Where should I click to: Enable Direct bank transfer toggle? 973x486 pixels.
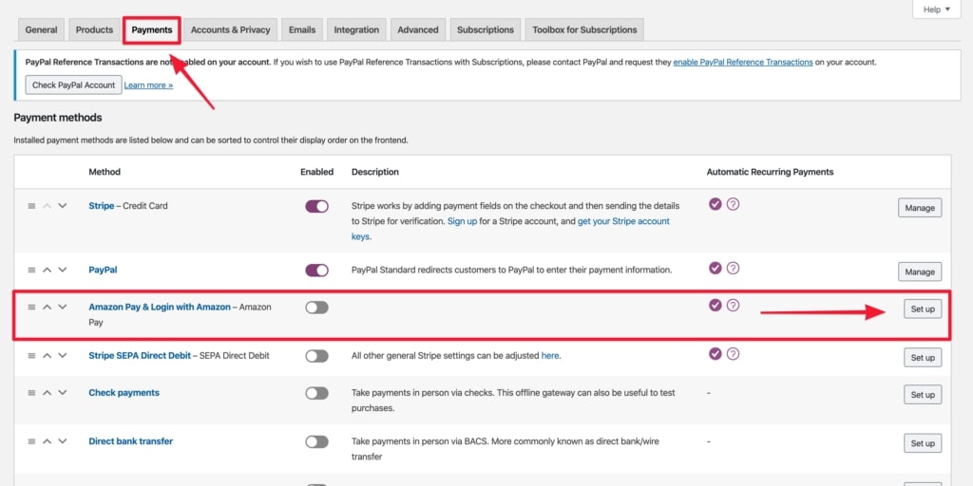(316, 442)
